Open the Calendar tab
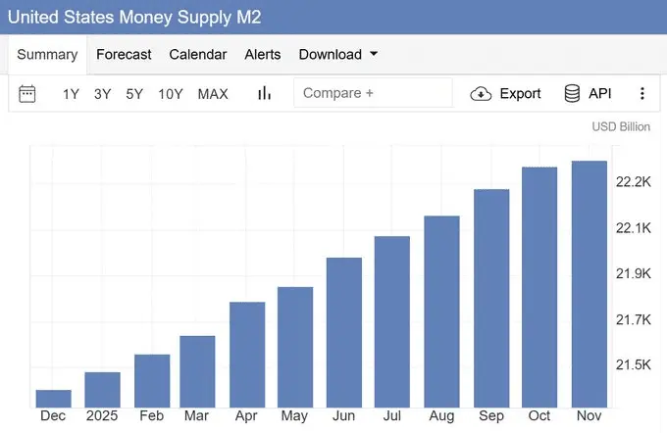The width and height of the screenshot is (667, 433). [198, 55]
